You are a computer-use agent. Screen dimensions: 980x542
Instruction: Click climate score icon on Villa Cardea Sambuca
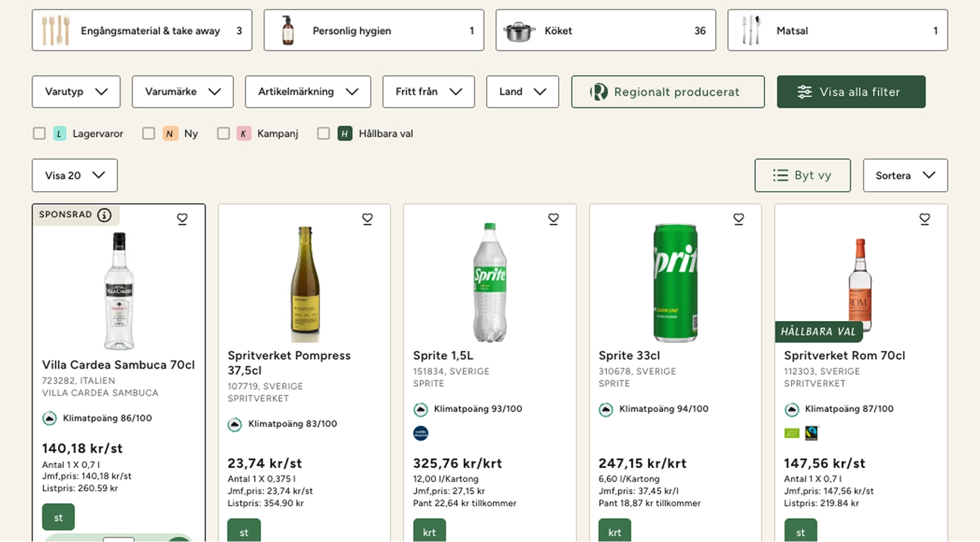49,418
